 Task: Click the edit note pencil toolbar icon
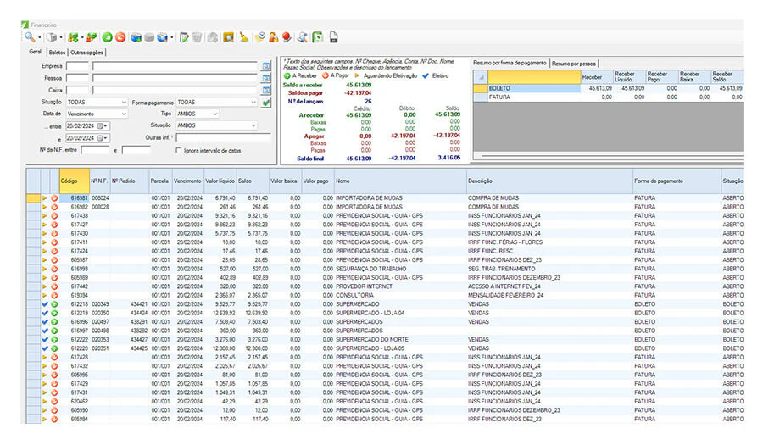184,37
